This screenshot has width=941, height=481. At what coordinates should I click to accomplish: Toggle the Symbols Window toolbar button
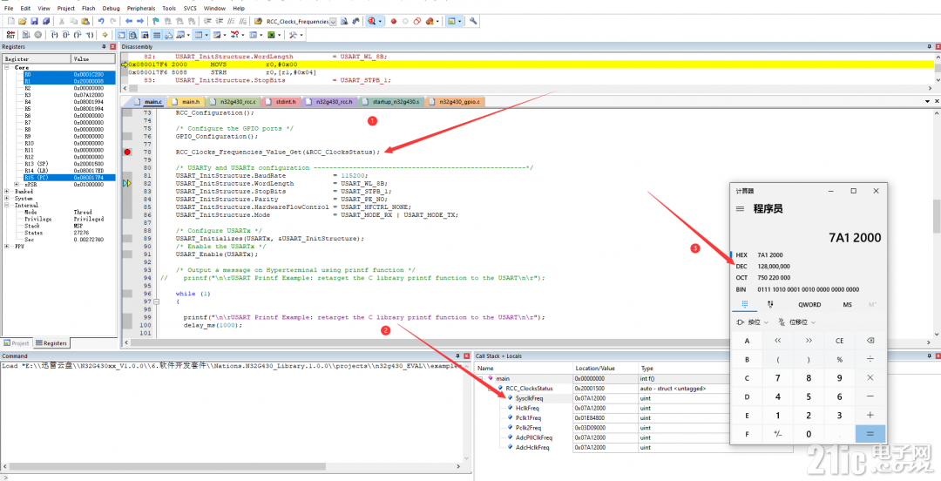[144, 35]
